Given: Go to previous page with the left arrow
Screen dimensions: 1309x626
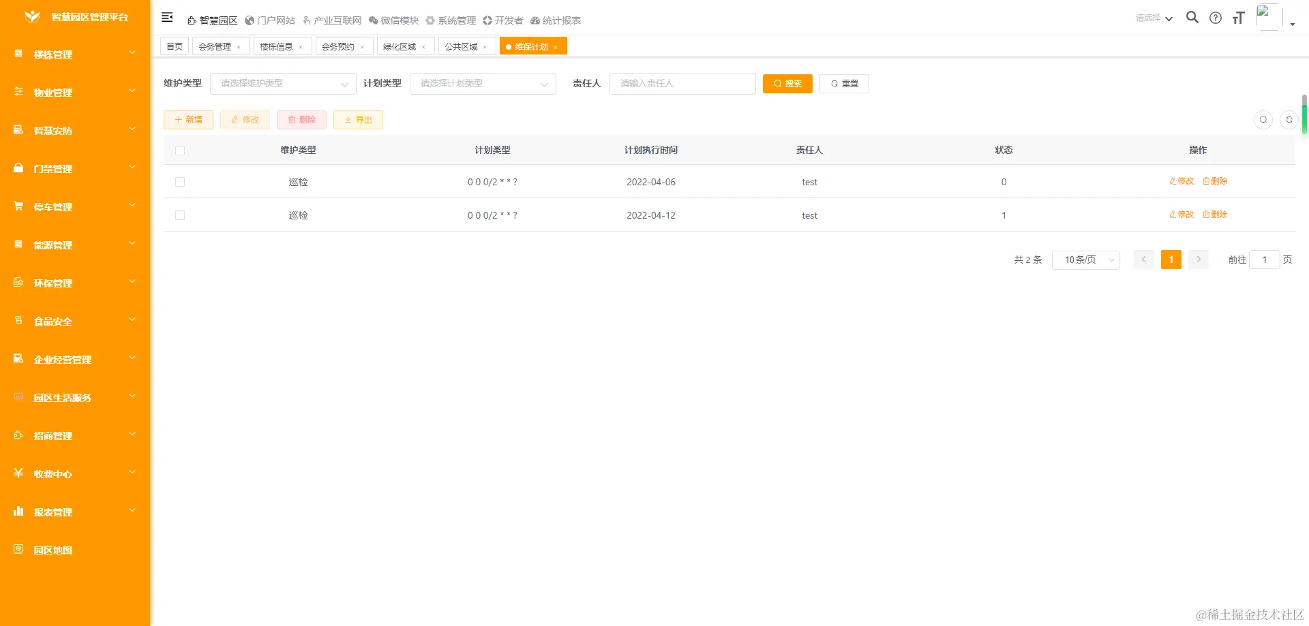Looking at the screenshot, I should coord(1144,260).
